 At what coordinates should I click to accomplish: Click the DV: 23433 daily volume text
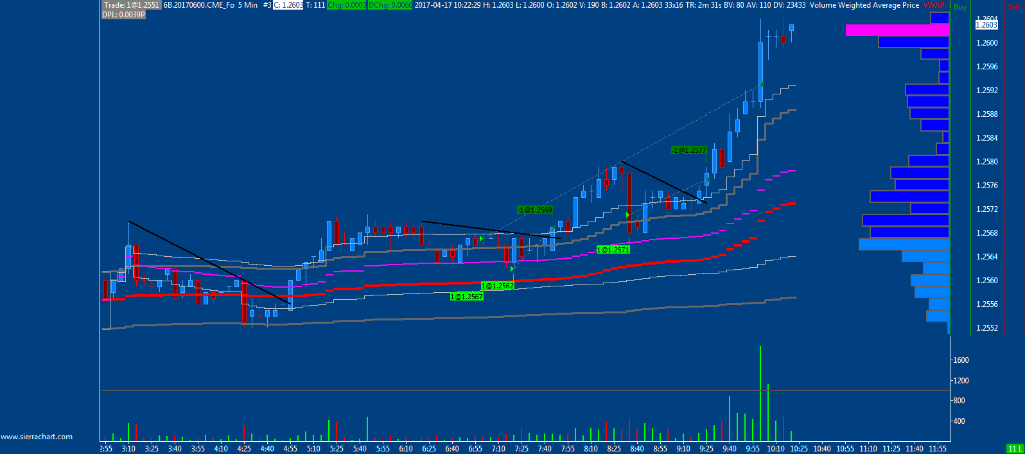pos(790,5)
